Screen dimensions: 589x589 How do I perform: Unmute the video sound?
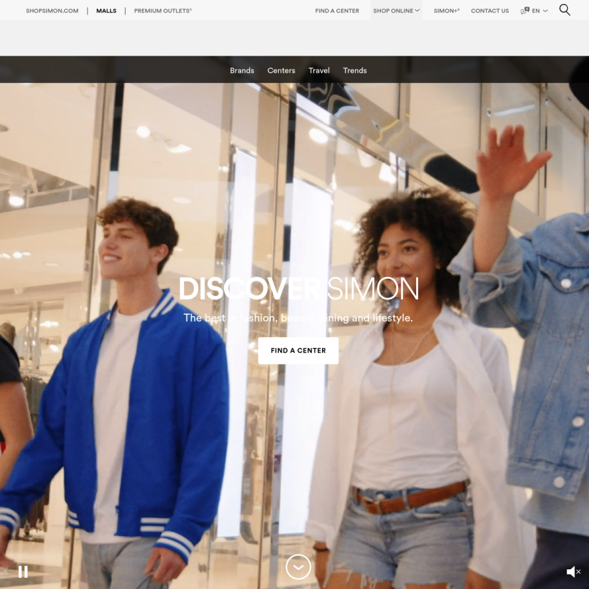click(573, 572)
